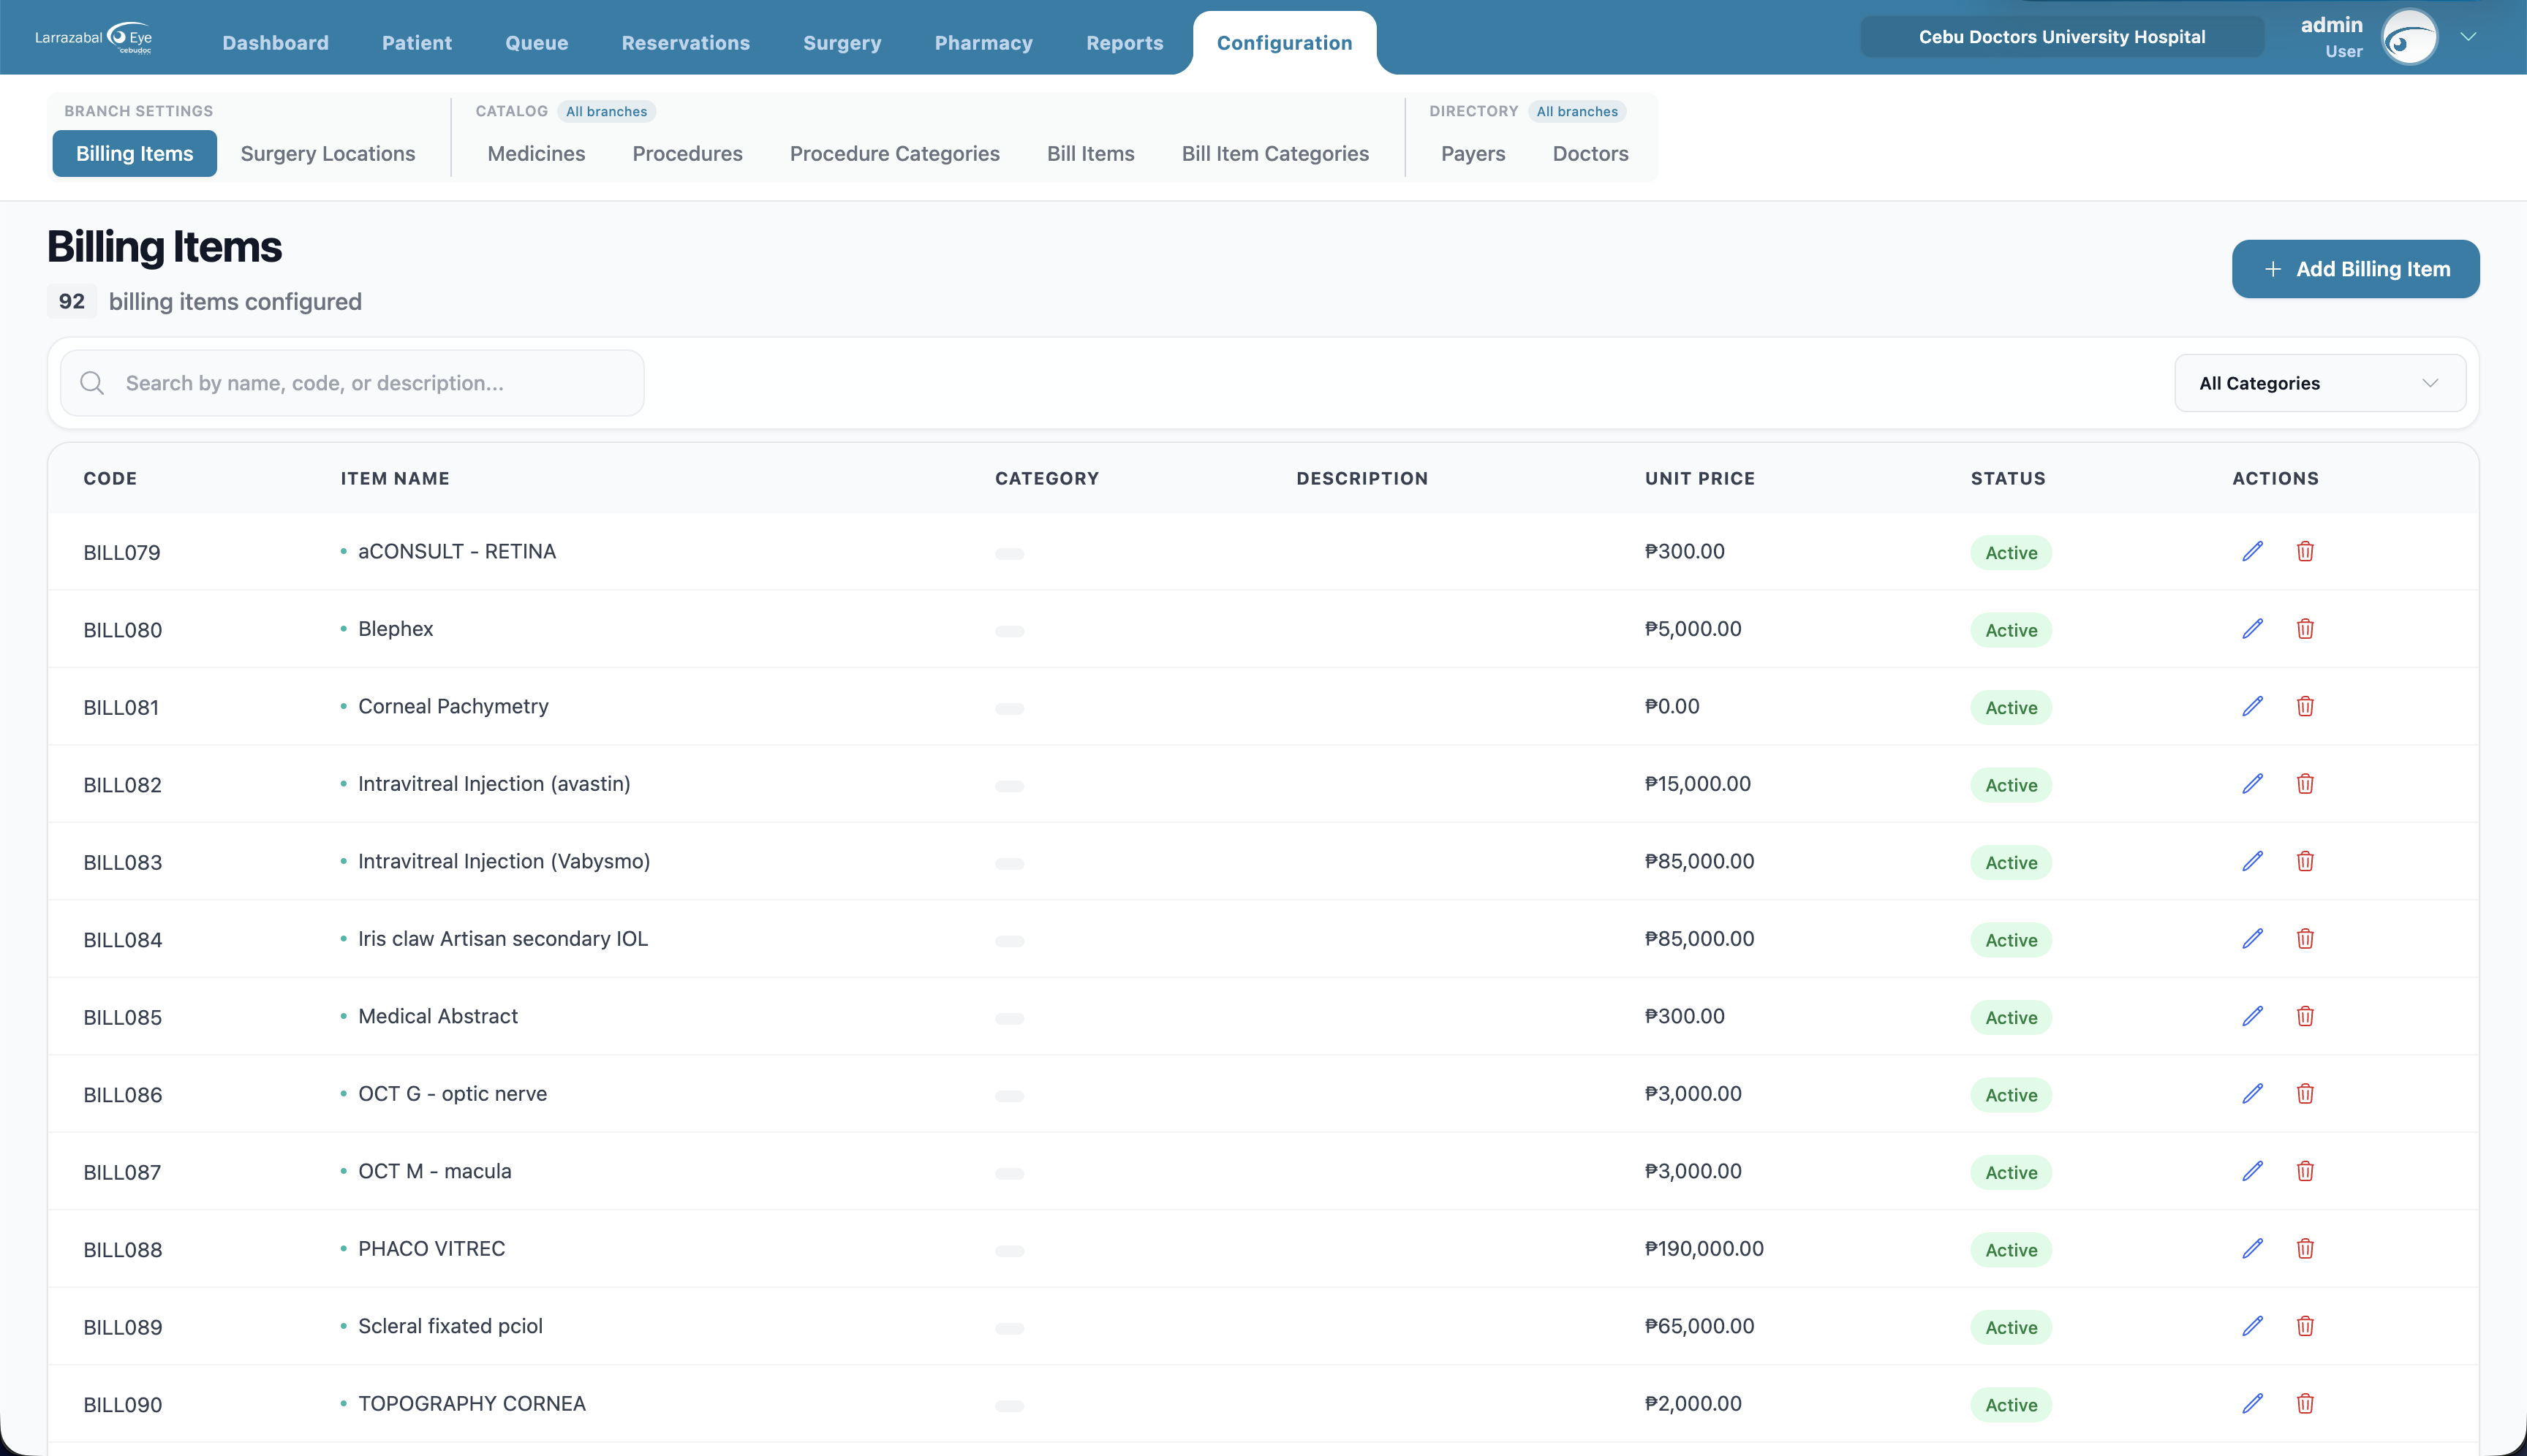This screenshot has width=2527, height=1456.
Task: Click the Directory All branches badge
Action: (1576, 111)
